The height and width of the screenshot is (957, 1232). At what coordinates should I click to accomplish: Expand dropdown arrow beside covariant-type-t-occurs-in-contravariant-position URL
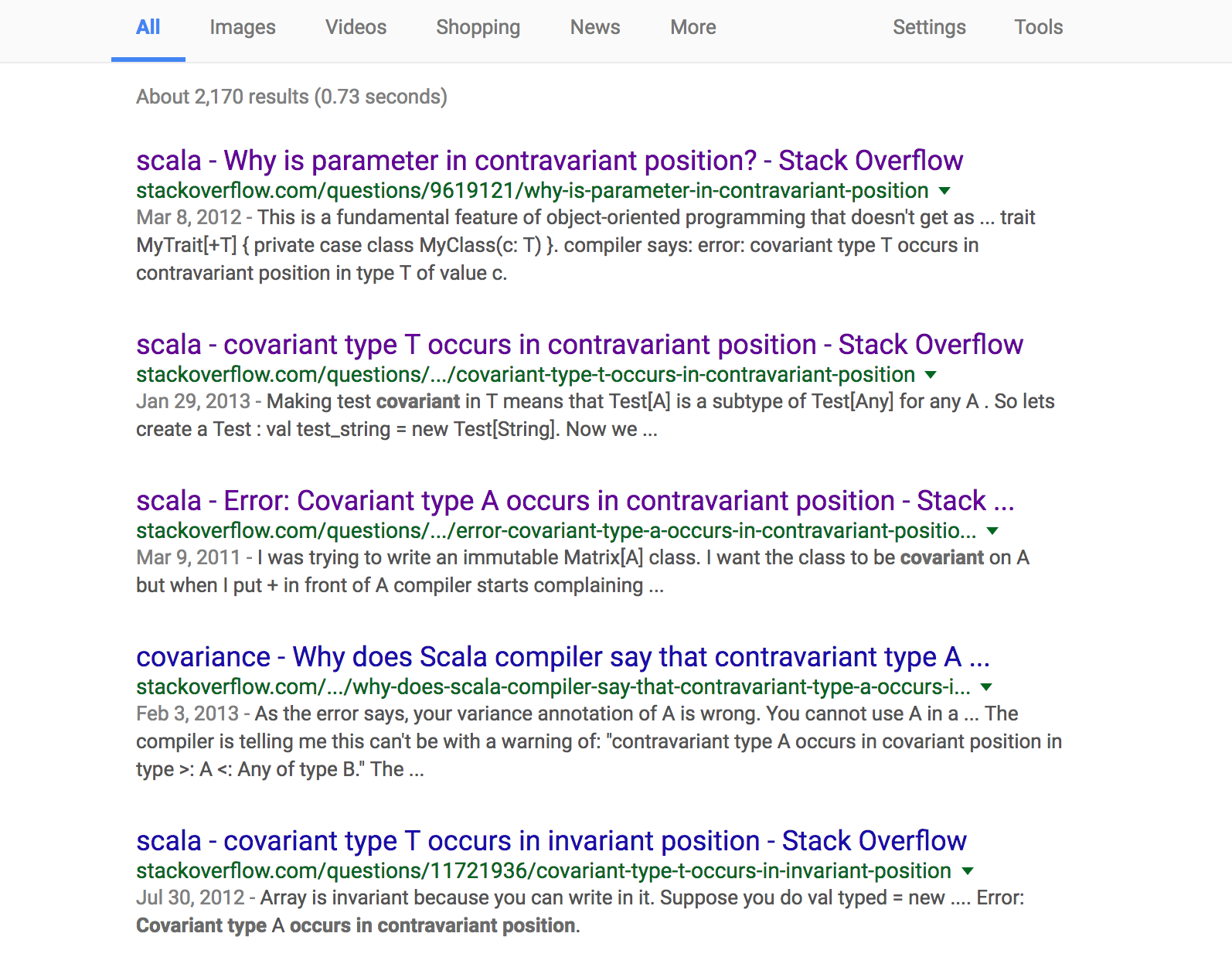[x=931, y=375]
